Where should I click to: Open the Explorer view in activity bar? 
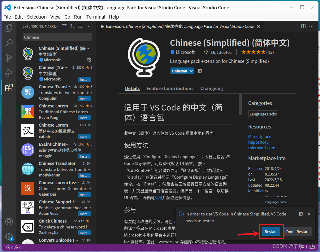click(x=9, y=28)
